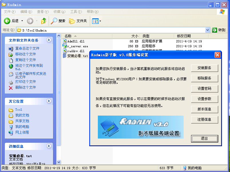Click the sidebar scrollbar down arrow
Screen dimensions: 230x172
tap(59, 162)
